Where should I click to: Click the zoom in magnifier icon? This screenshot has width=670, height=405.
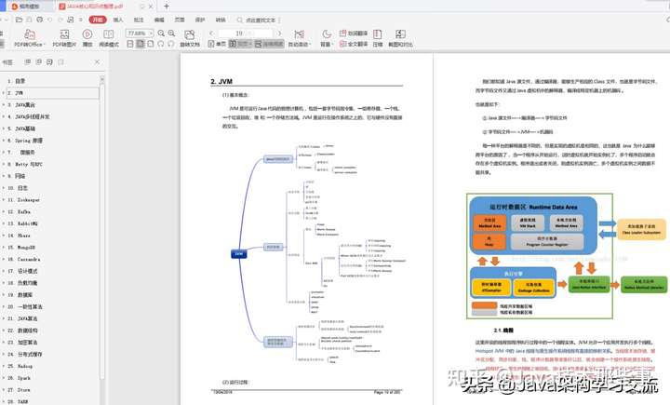click(x=171, y=33)
